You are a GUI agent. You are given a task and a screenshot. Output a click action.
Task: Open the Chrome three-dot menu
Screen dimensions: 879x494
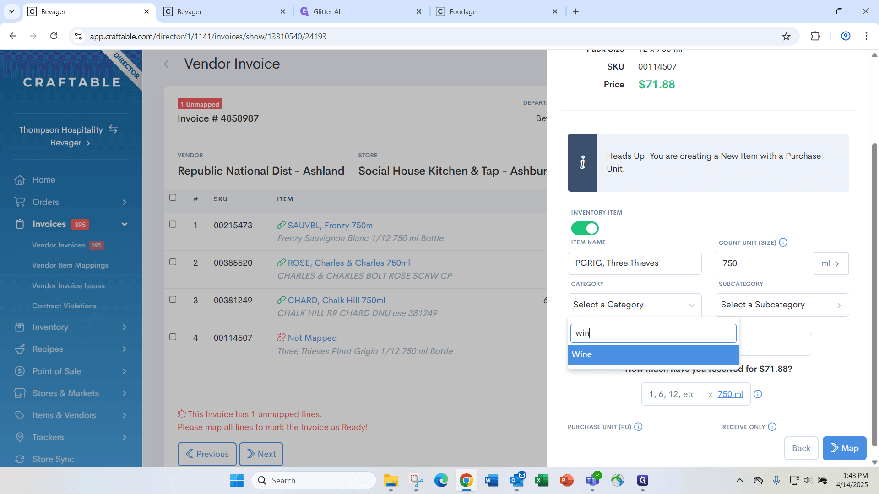pyautogui.click(x=866, y=36)
